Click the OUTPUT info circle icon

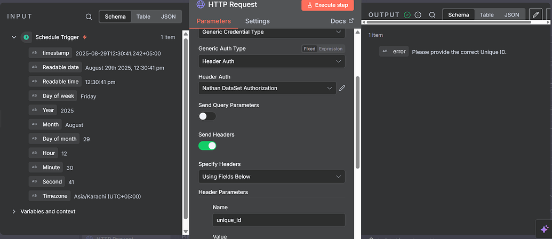[x=418, y=15]
